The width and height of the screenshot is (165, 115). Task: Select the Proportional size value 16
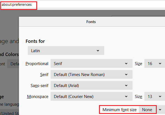point(150,63)
